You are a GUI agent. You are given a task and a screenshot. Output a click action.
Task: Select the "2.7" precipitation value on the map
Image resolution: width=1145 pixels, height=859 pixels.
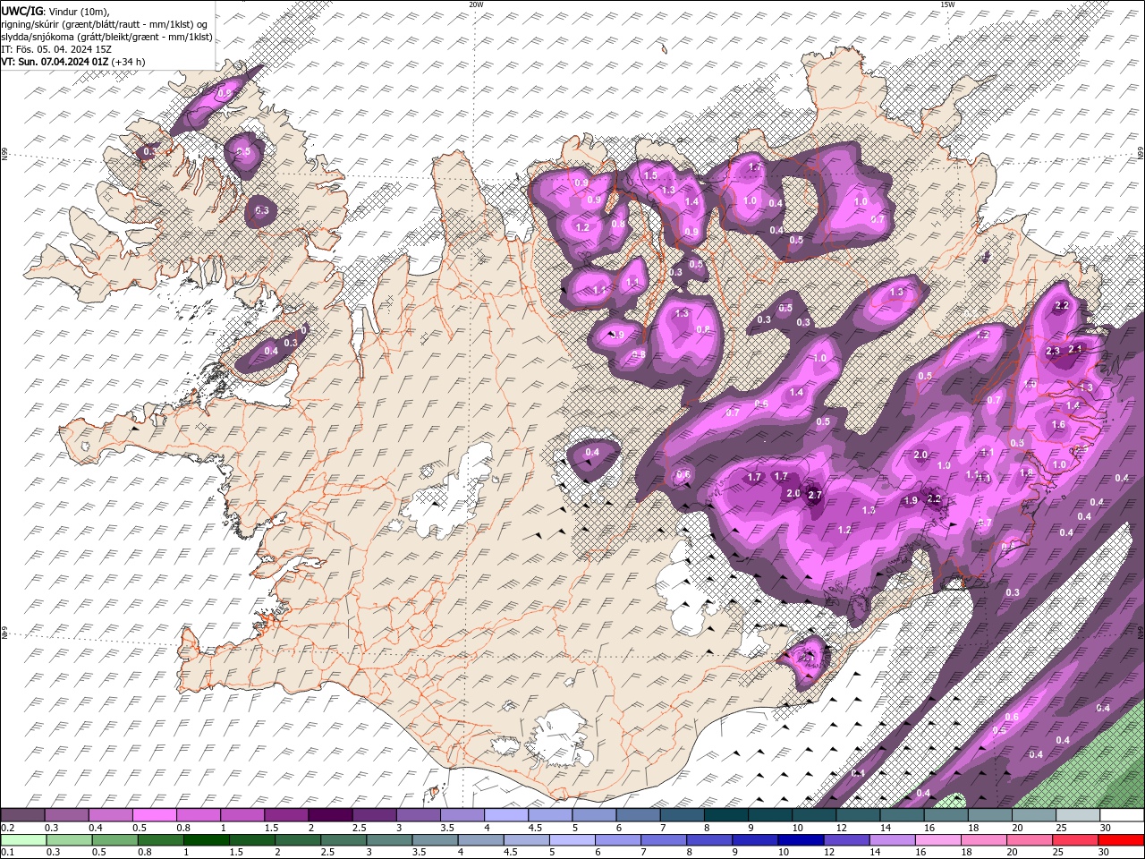point(815,495)
